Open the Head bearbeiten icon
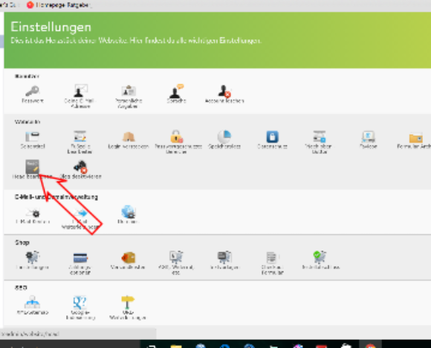The height and width of the screenshot is (348, 431). pyautogui.click(x=33, y=167)
